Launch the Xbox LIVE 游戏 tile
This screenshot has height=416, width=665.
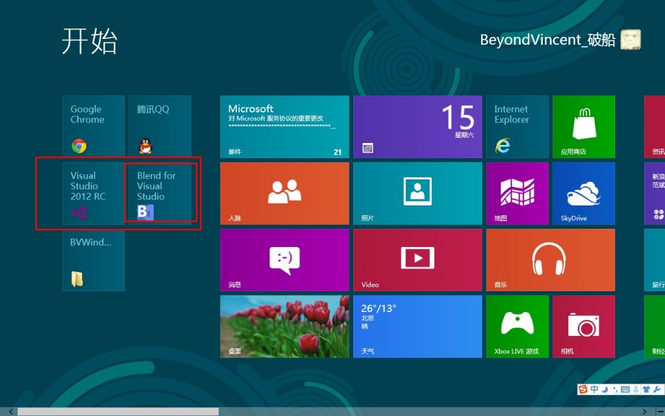[518, 326]
